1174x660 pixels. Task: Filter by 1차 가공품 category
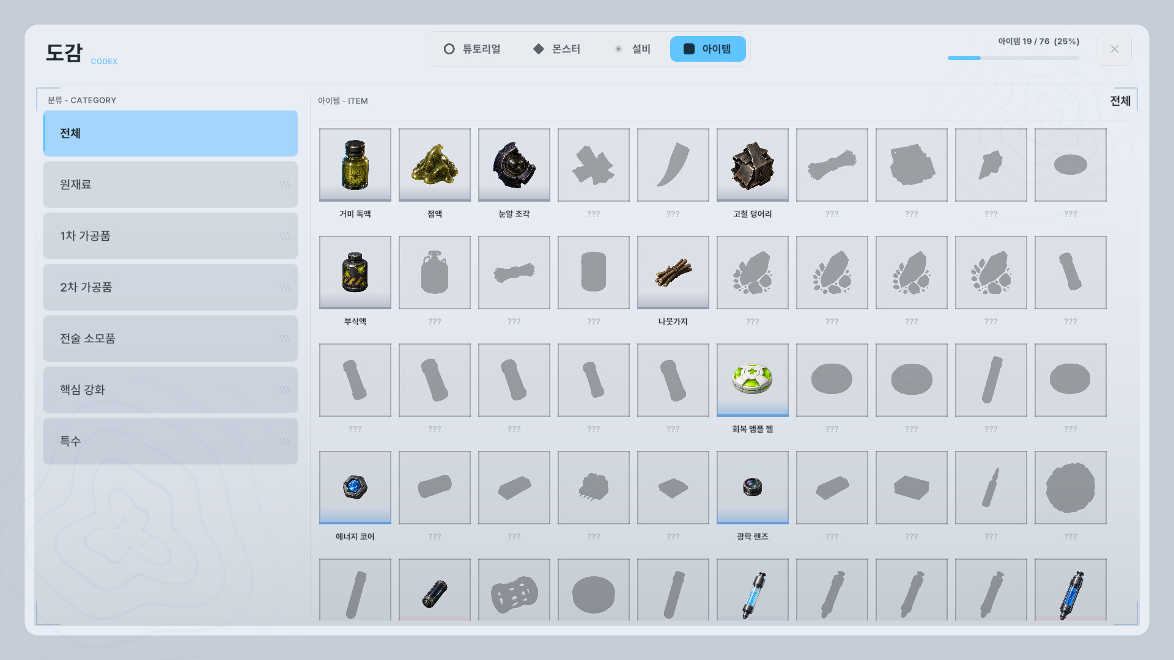click(x=171, y=236)
